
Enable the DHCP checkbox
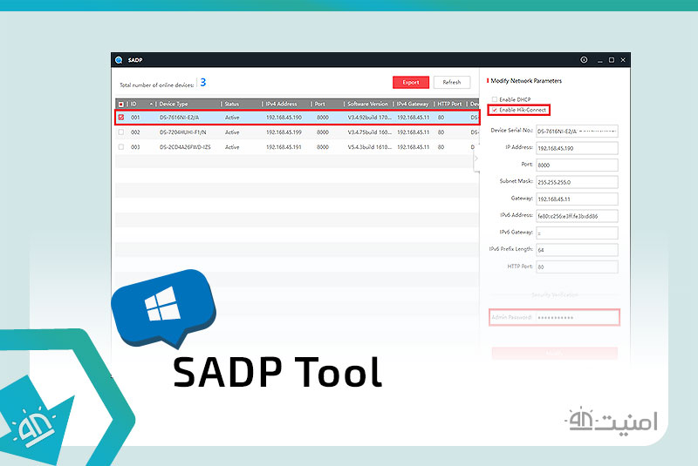pyautogui.click(x=494, y=99)
